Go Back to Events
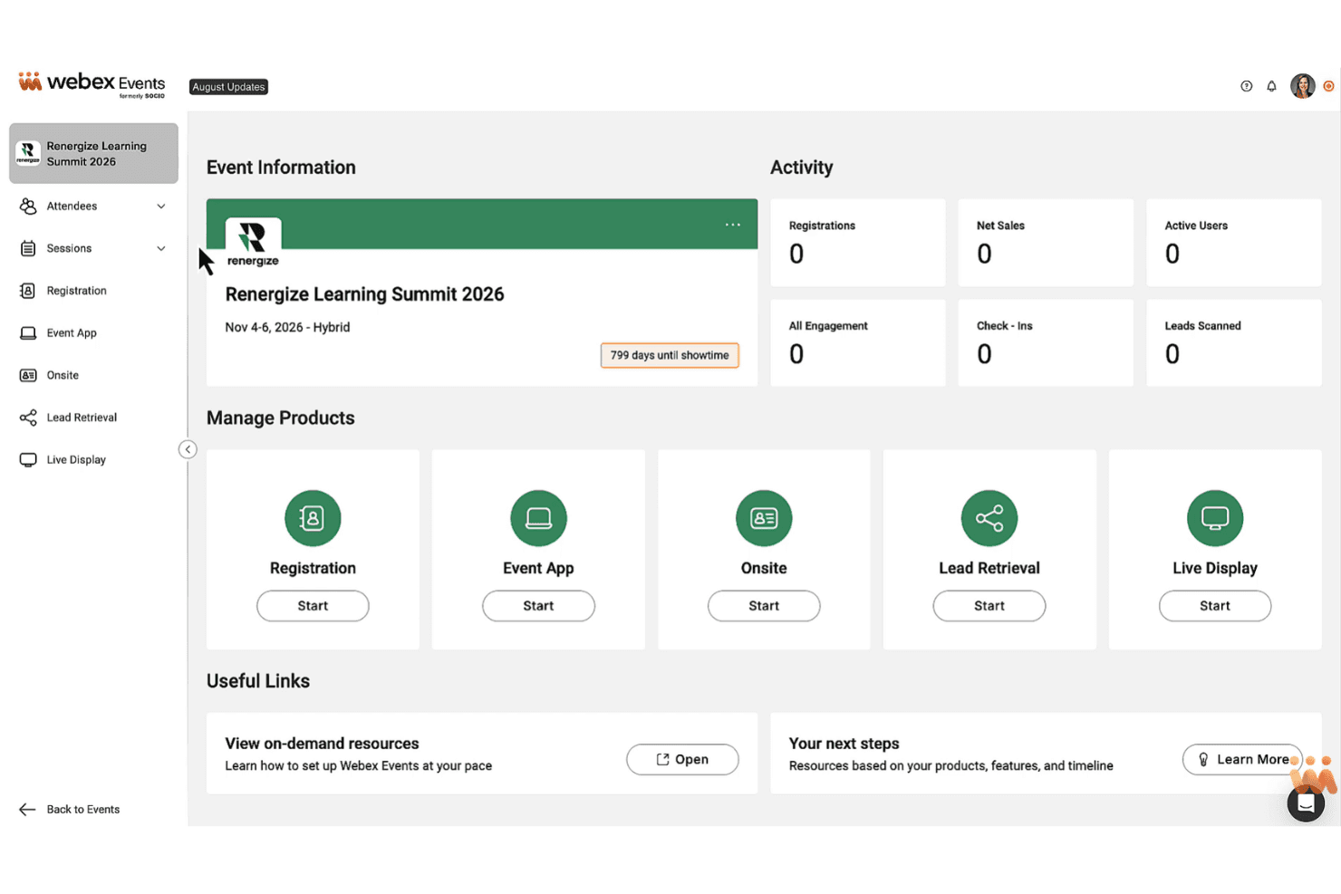This screenshot has height=894, width=1341. (x=70, y=810)
